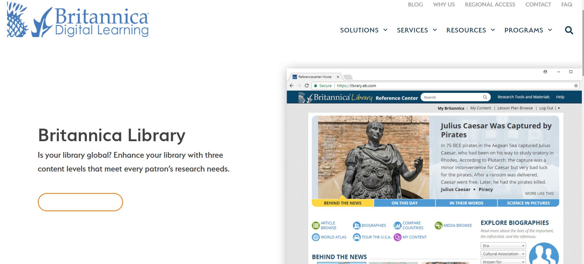584x264 pixels.
Task: Open the Science in Pictures tab
Action: tap(528, 203)
